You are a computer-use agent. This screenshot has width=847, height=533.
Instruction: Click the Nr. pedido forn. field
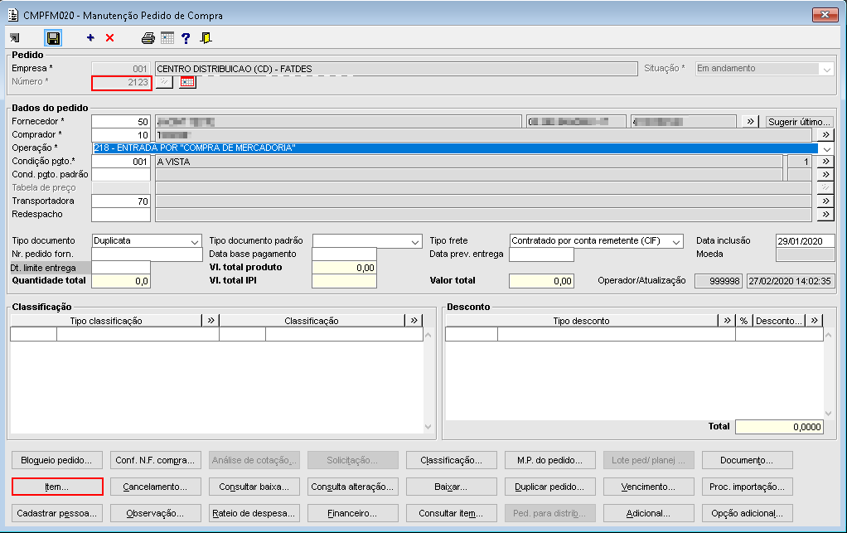pos(147,254)
